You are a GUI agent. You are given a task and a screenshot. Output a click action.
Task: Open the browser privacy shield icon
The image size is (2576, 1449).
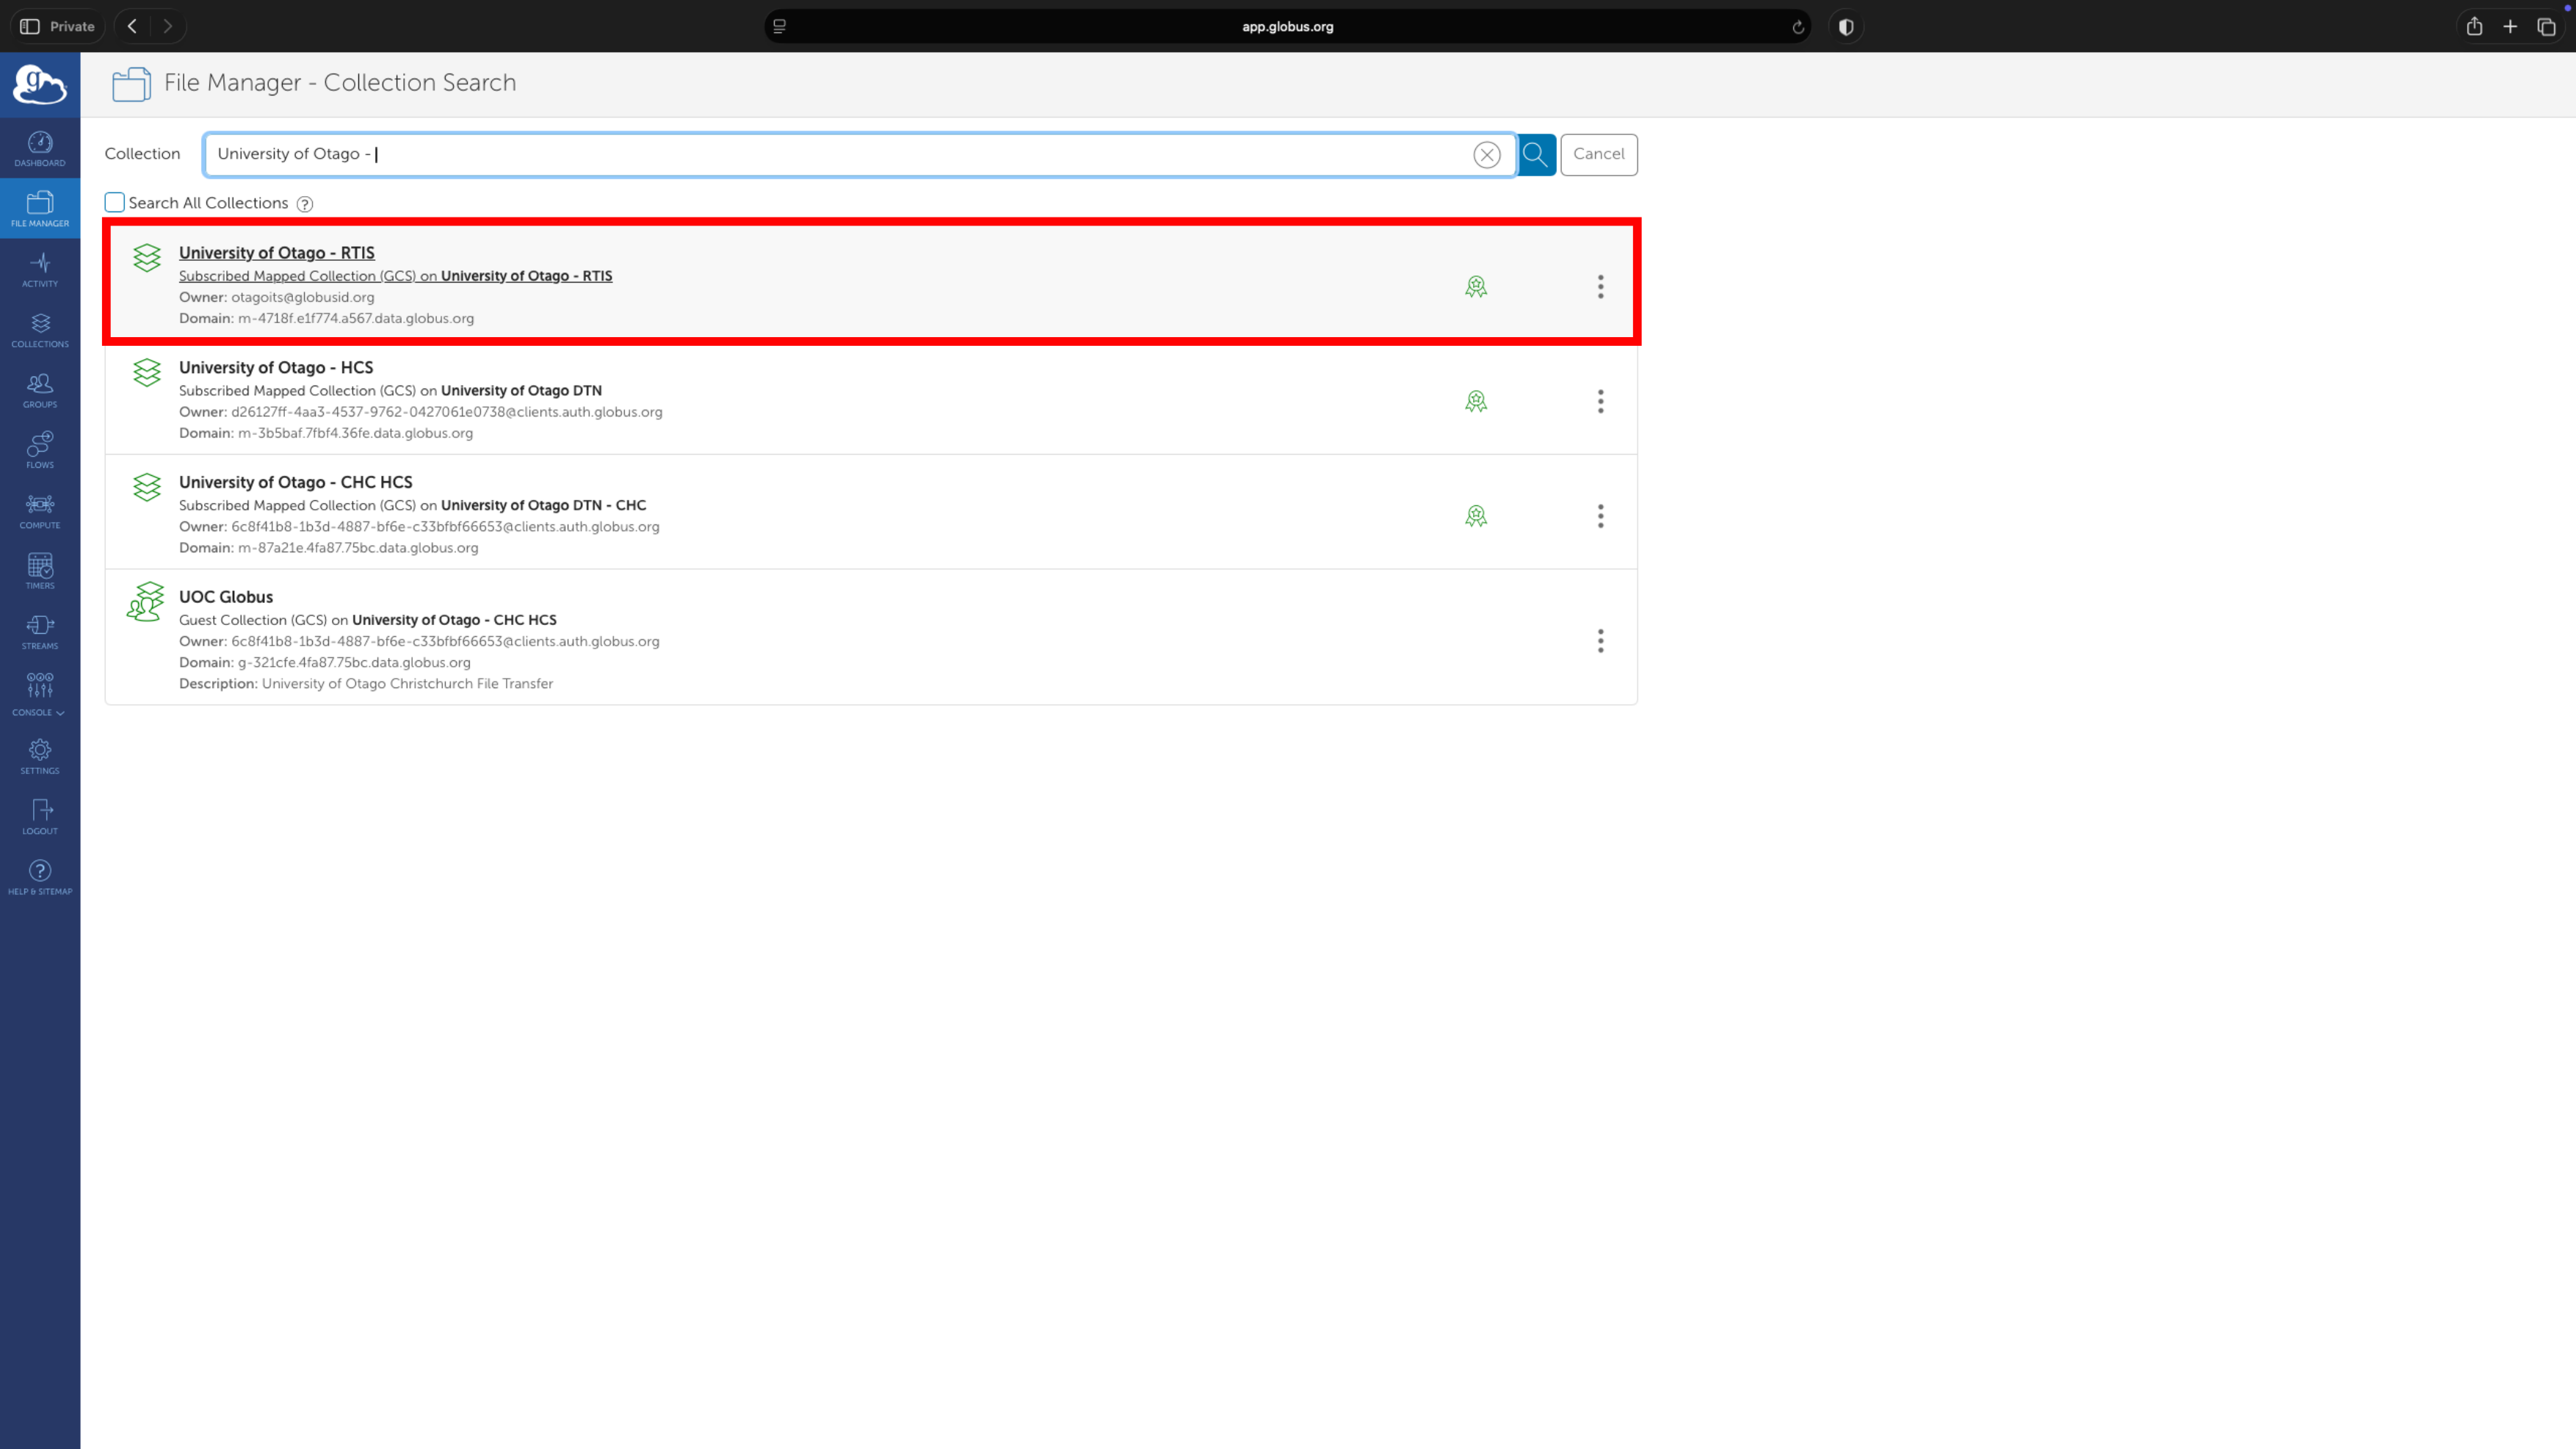pyautogui.click(x=1846, y=27)
